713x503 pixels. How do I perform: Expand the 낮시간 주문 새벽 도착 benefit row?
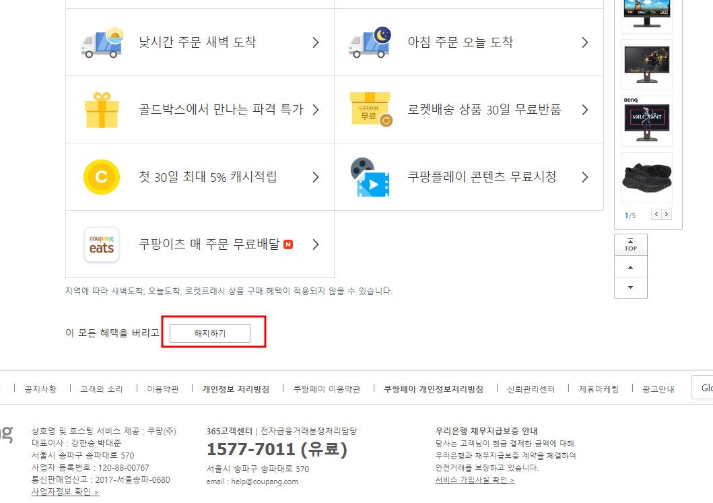314,41
